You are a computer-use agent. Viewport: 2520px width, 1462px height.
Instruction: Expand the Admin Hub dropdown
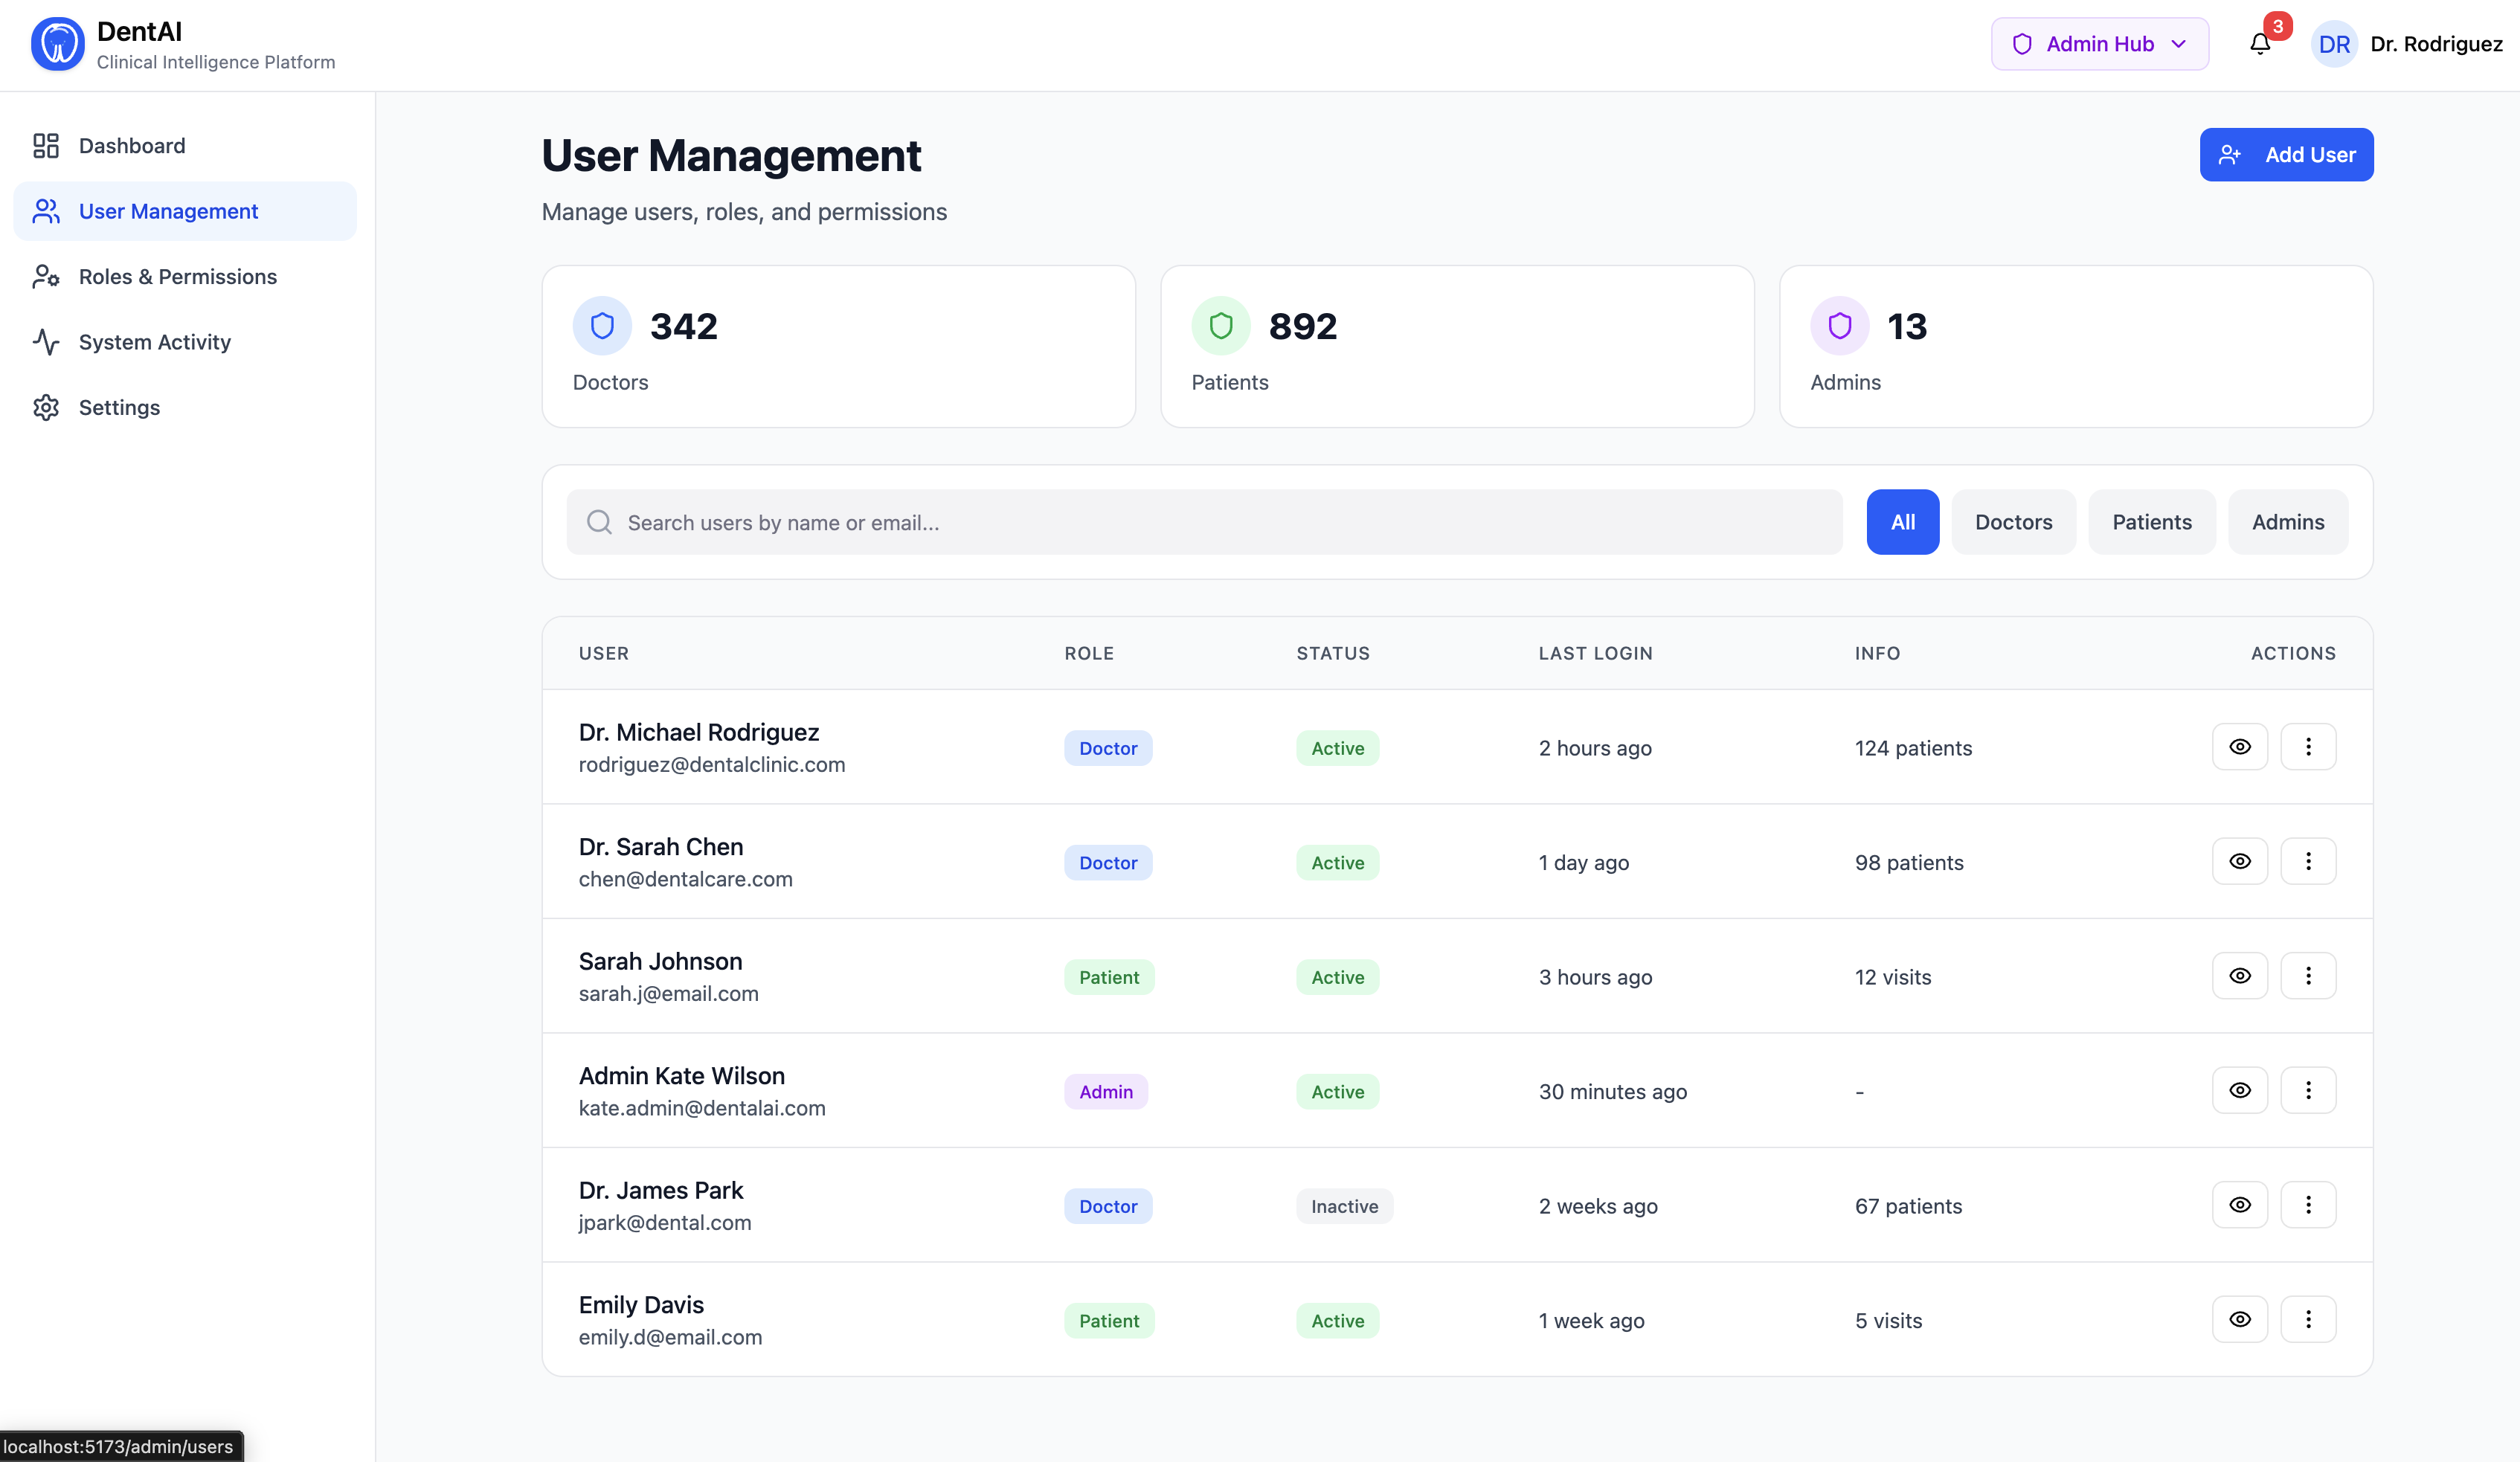coord(2099,44)
